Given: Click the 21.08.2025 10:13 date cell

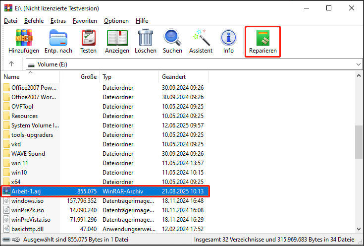Looking at the screenshot, I should point(183,191).
